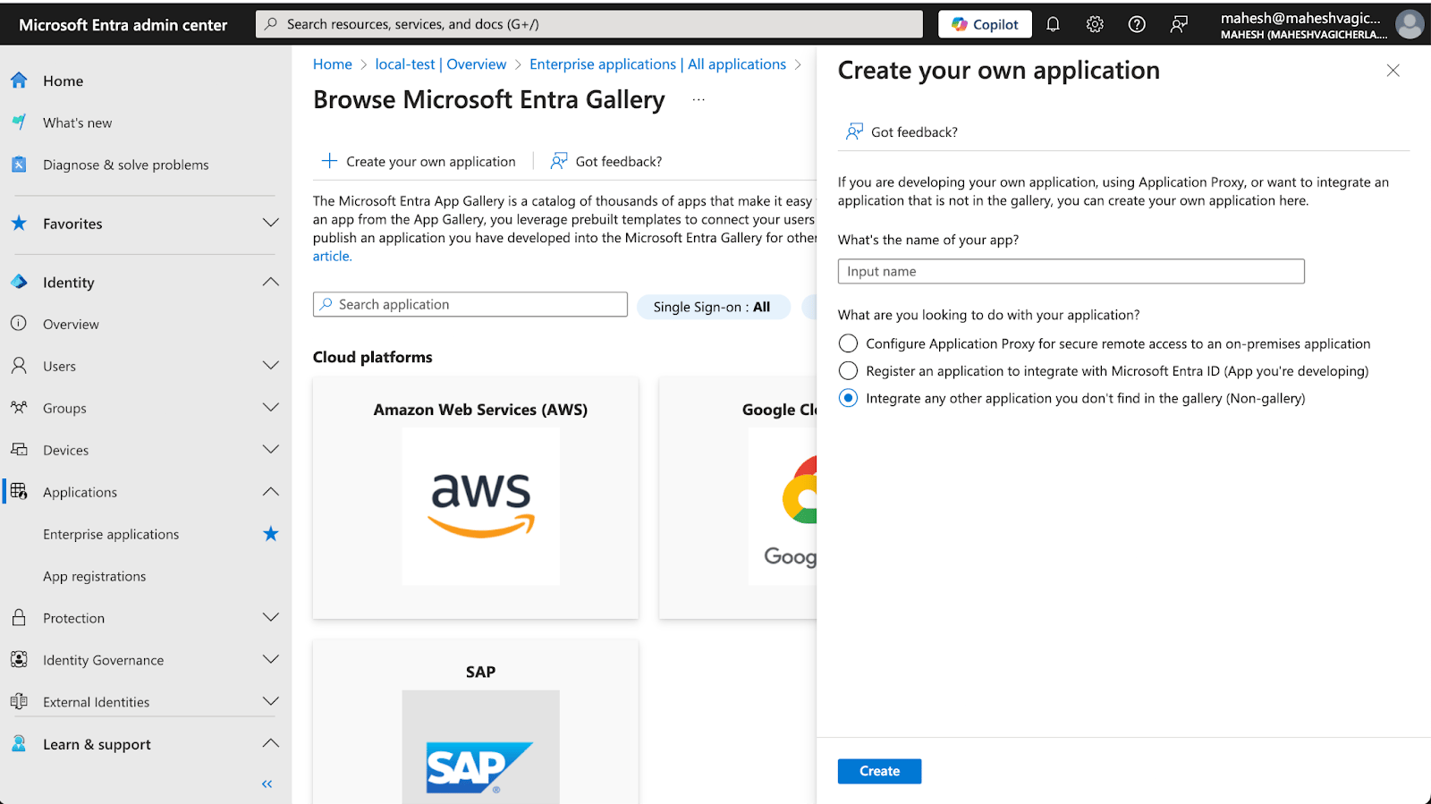The height and width of the screenshot is (804, 1431).
Task: Click the Identity diamond icon
Action: click(x=19, y=282)
